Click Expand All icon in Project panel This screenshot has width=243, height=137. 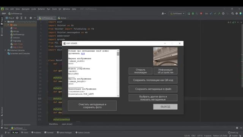coord(21,18)
